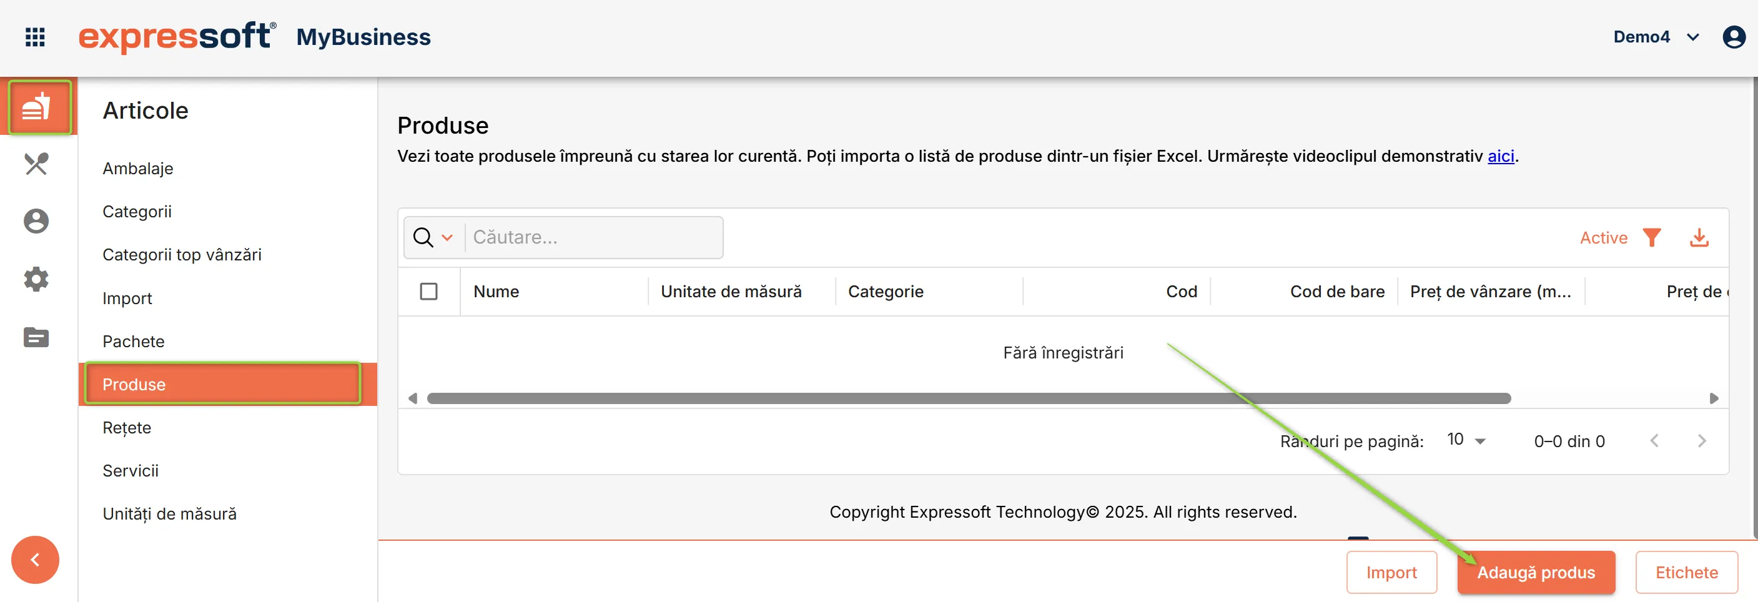Click the search magnifier icon
This screenshot has height=602, width=1758.
tap(423, 237)
